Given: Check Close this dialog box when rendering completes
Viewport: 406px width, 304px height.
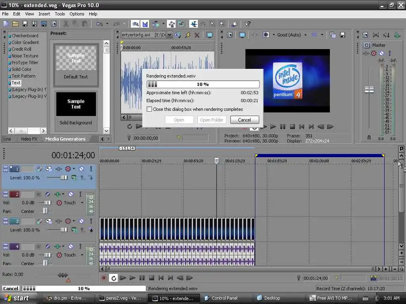Looking at the screenshot, I should tap(149, 109).
